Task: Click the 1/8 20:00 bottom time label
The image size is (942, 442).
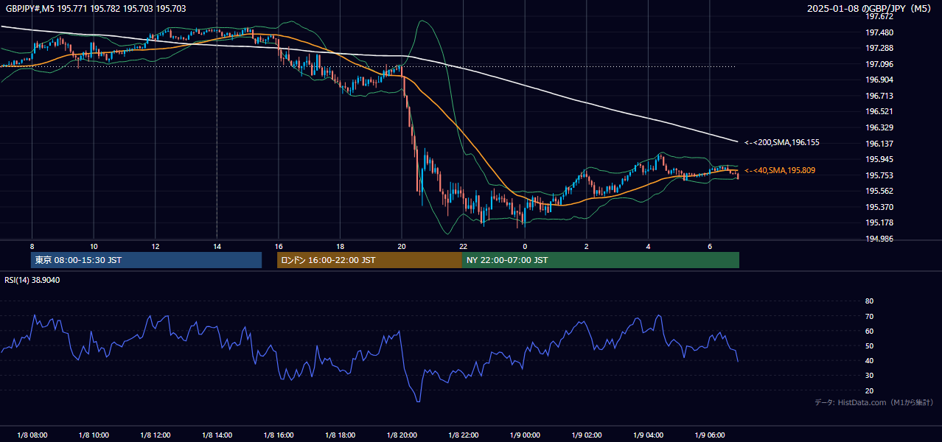Action: pos(402,435)
